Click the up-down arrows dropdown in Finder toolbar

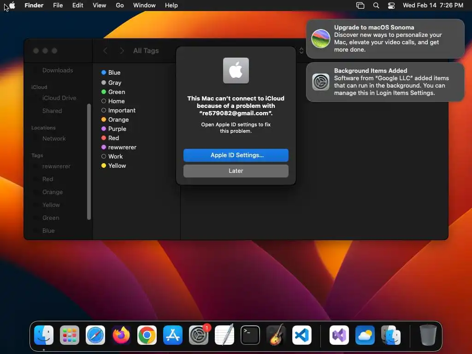click(301, 51)
